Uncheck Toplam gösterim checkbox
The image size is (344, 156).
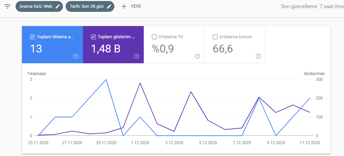(93, 37)
